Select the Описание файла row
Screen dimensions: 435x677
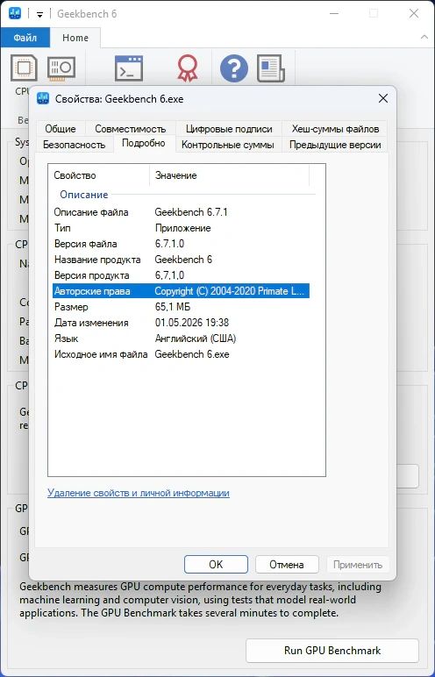181,212
